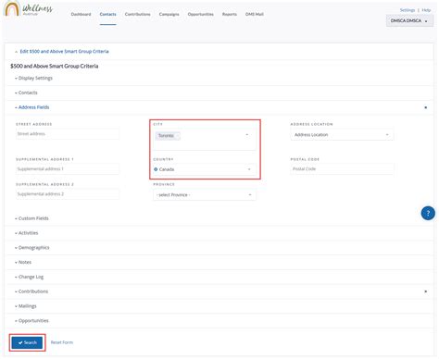Expand the Demographics section
The image size is (439, 359).
[x=33, y=248]
